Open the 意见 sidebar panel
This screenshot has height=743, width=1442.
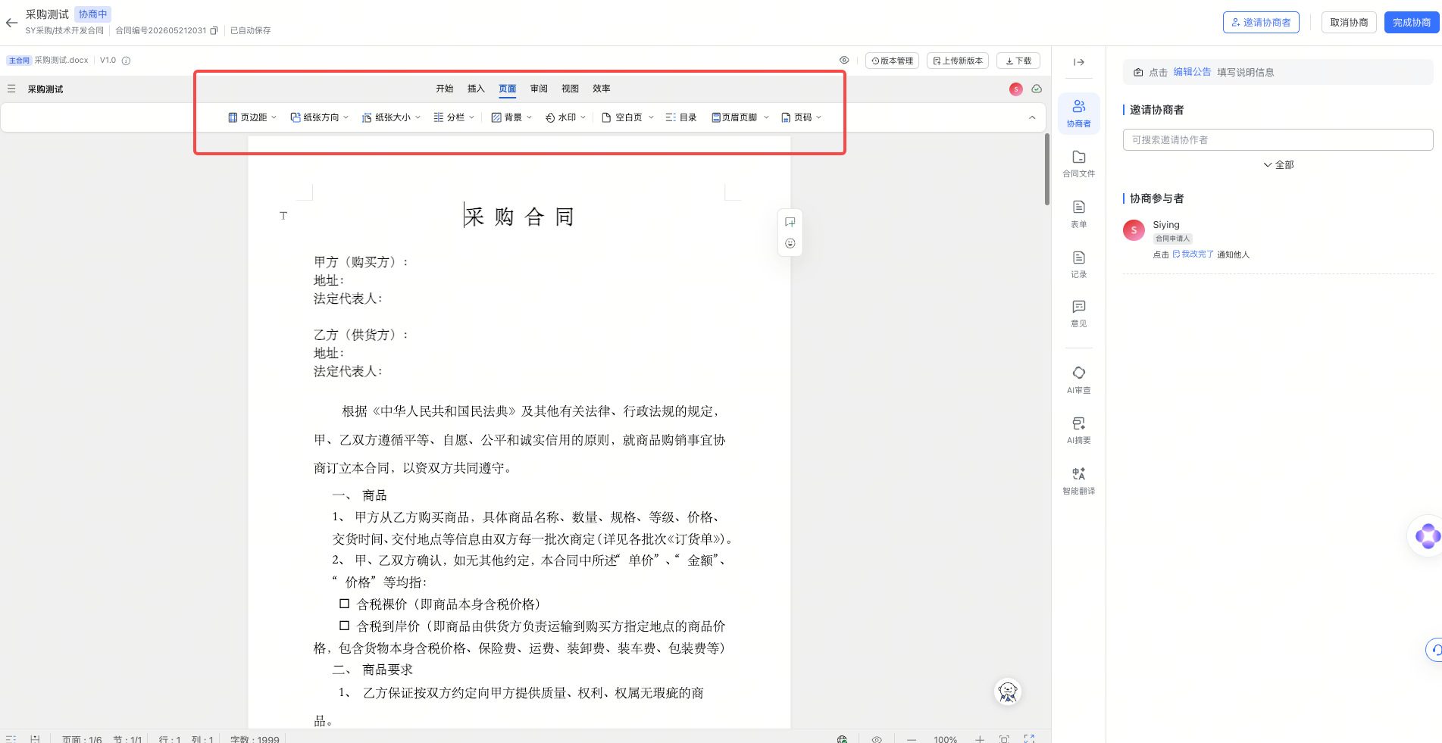1079,313
